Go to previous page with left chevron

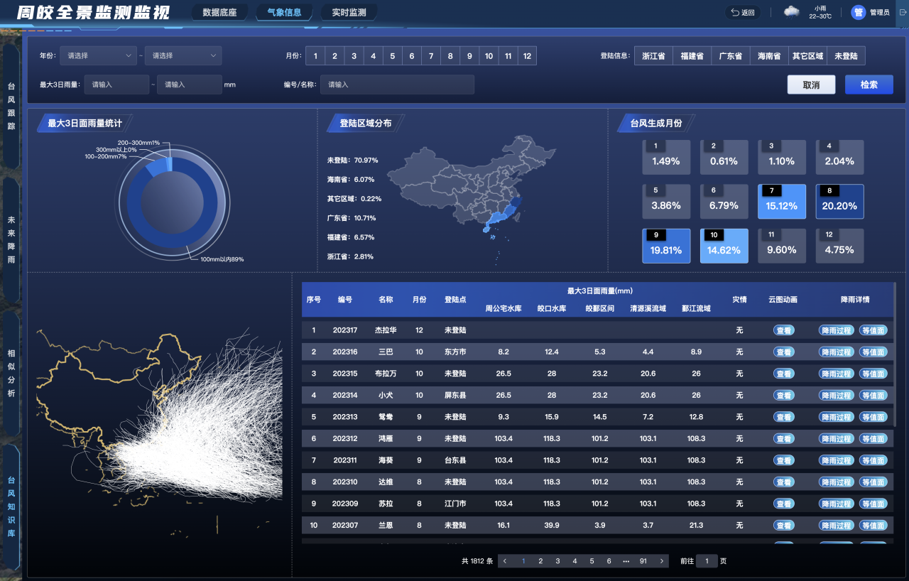[505, 561]
